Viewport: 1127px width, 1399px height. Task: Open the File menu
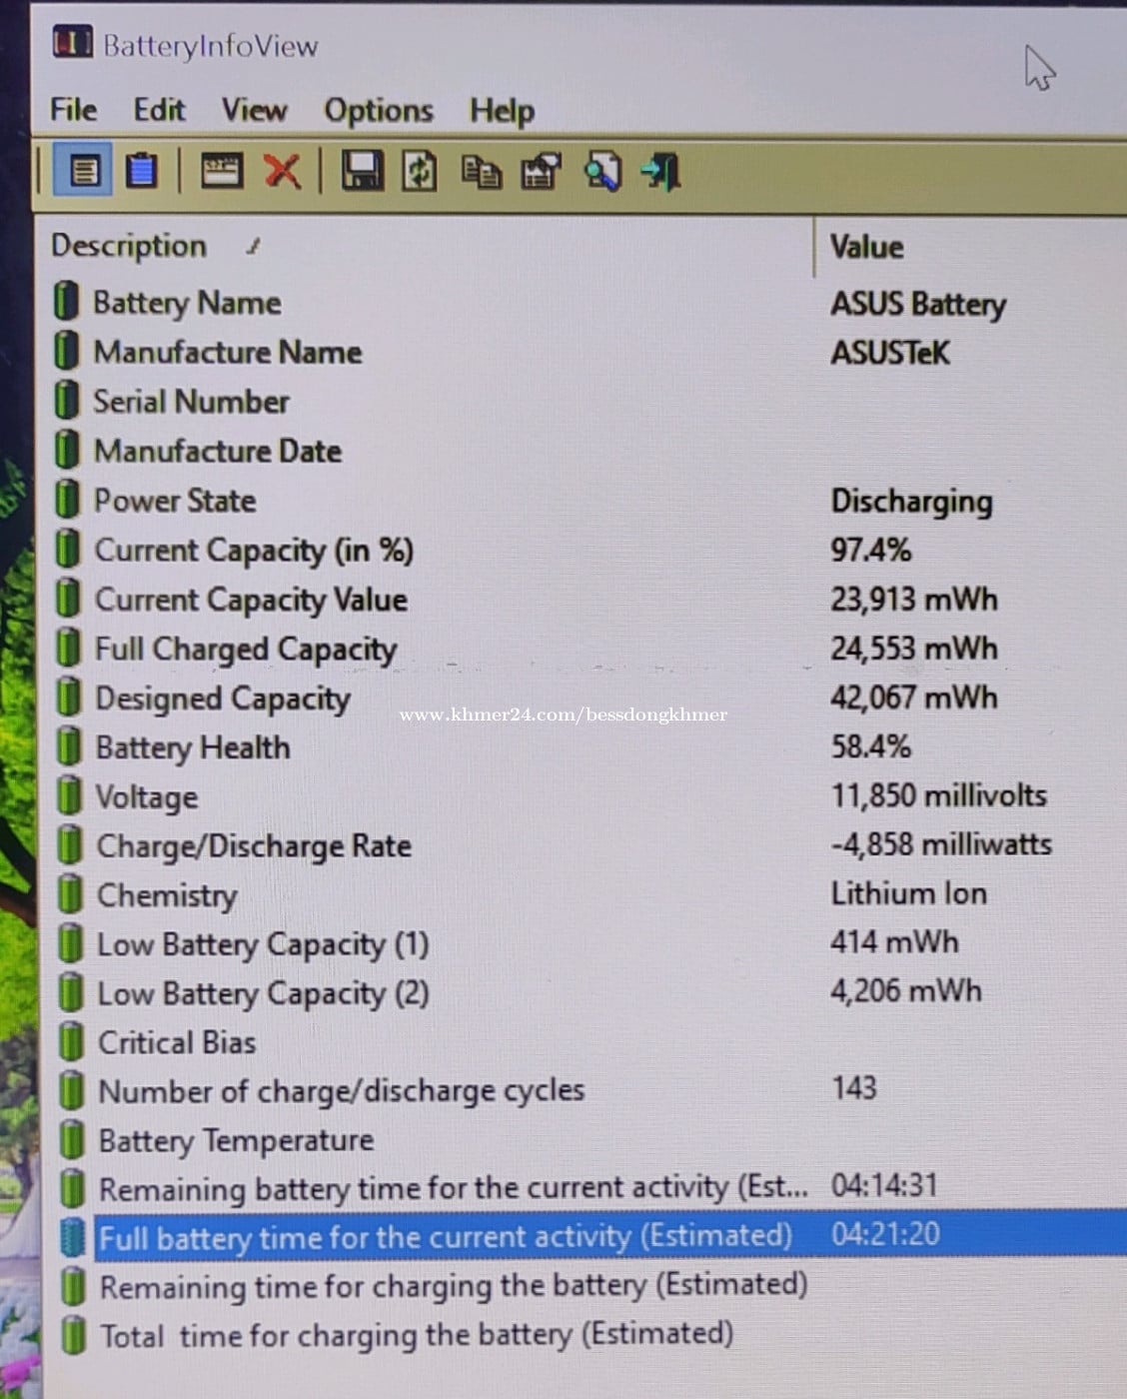click(73, 109)
